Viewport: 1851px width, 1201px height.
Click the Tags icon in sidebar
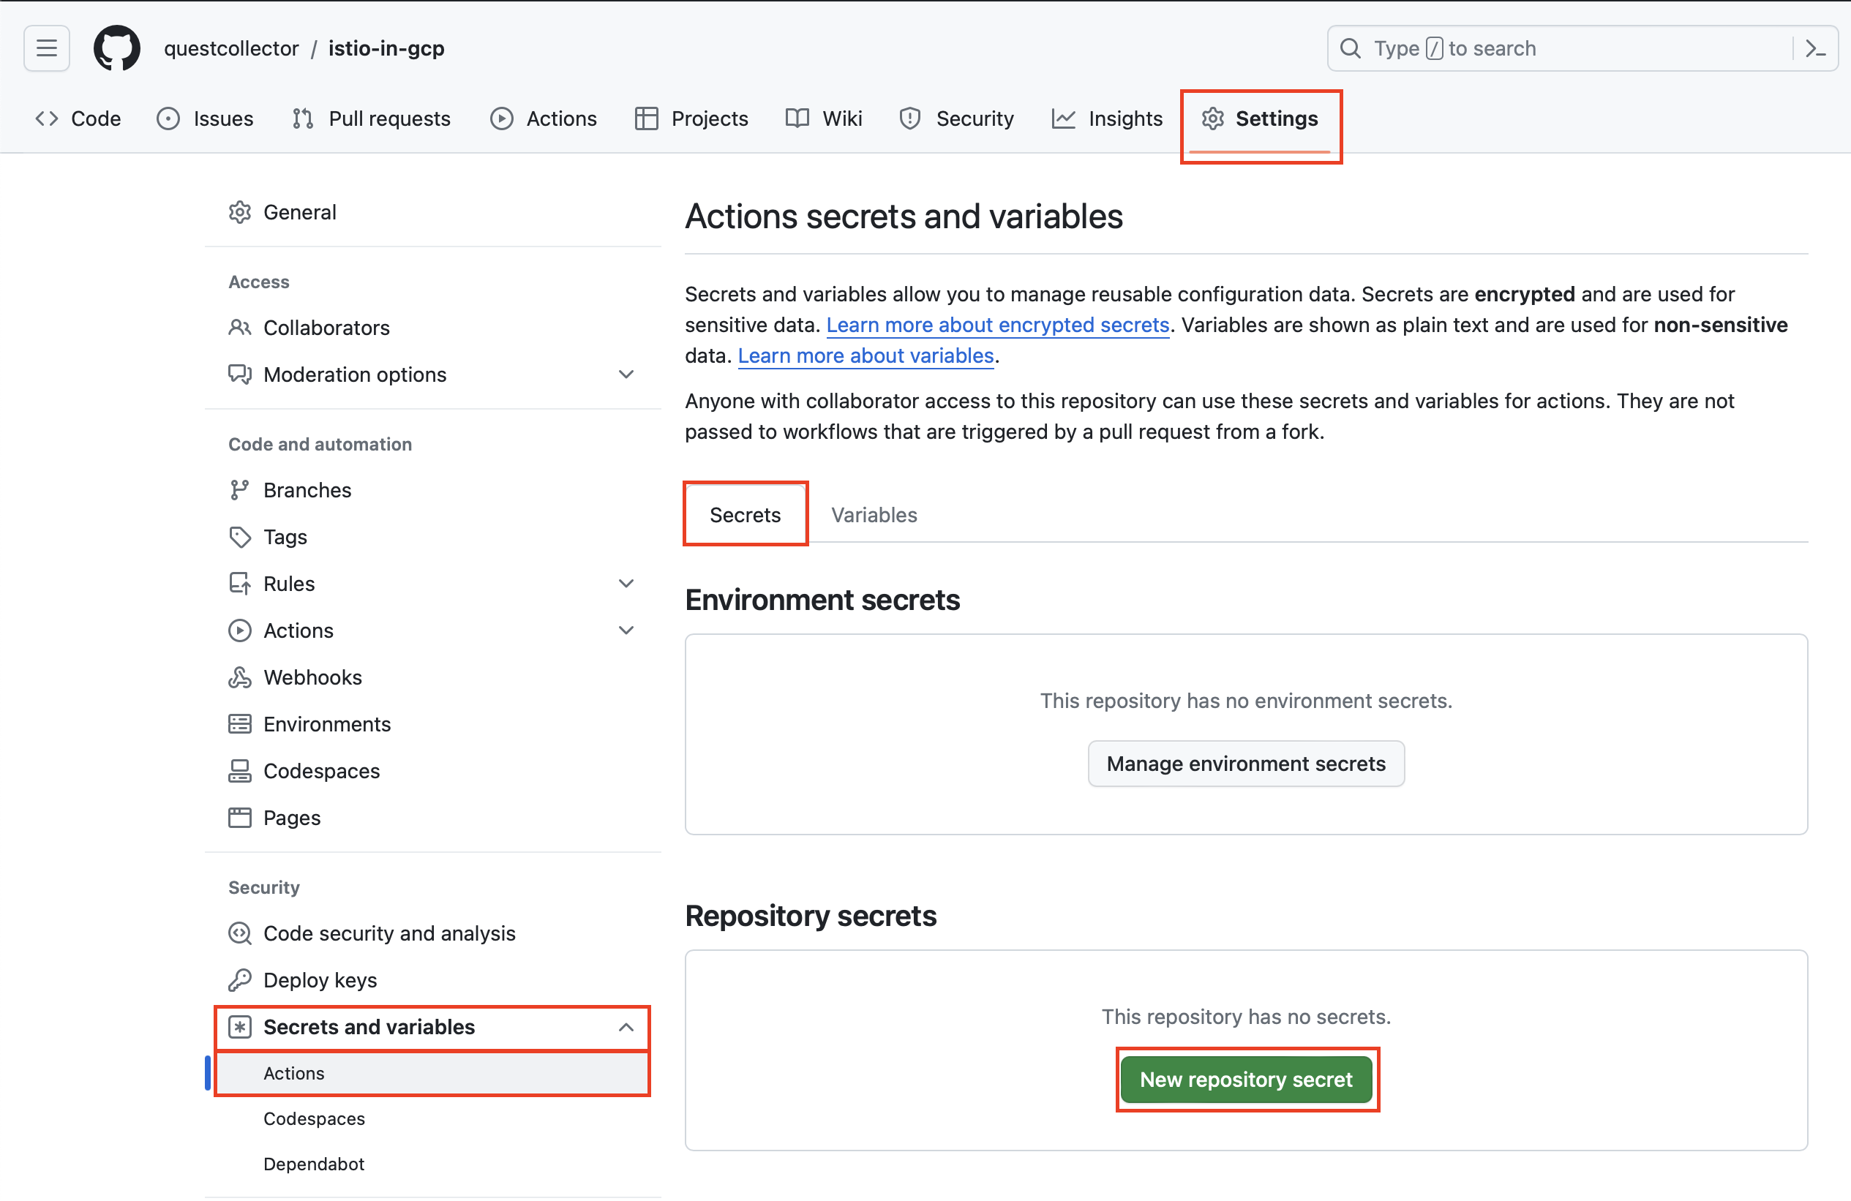239,536
